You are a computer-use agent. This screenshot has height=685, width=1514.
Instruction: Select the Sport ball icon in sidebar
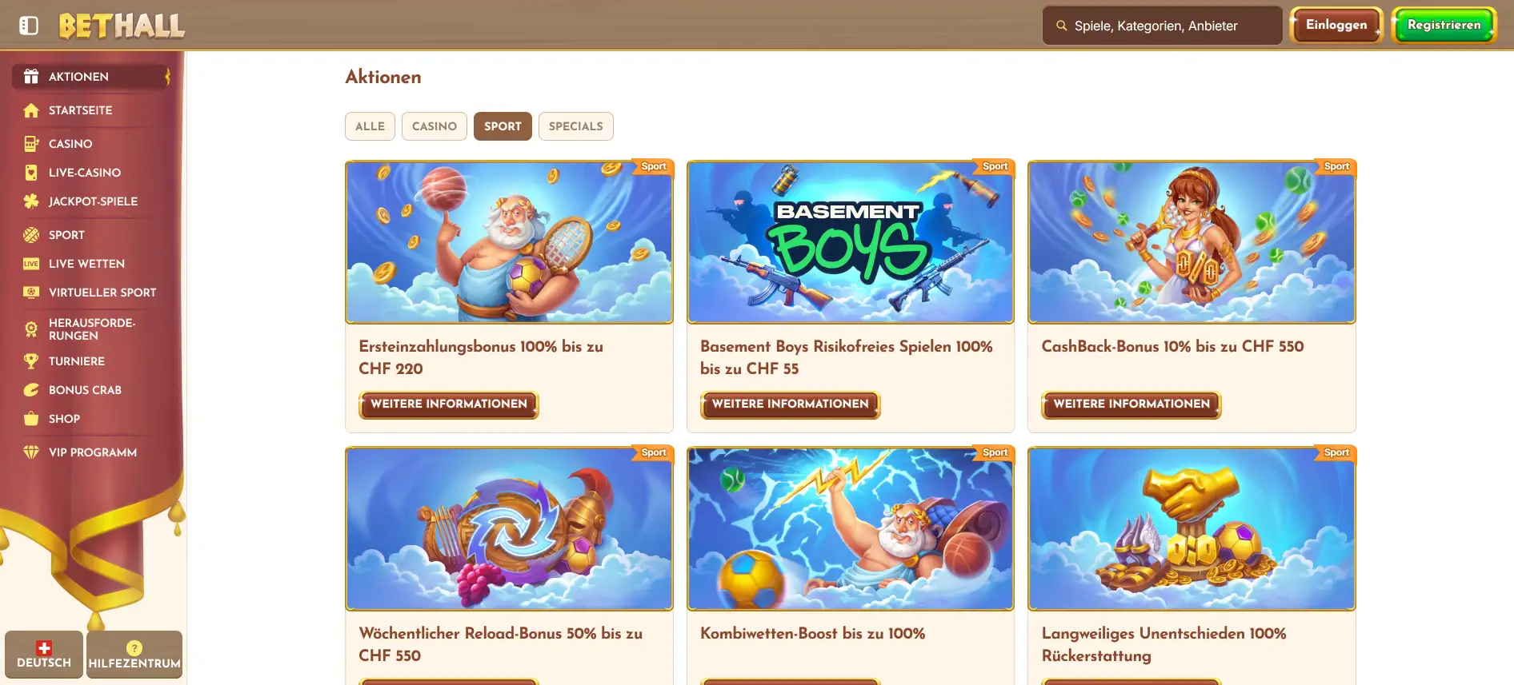pos(31,235)
